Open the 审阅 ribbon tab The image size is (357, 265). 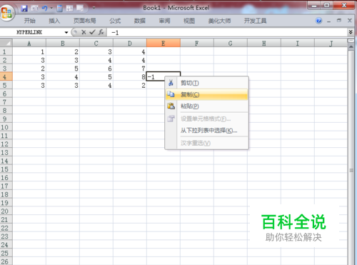[164, 21]
